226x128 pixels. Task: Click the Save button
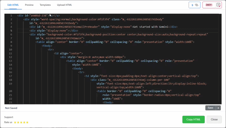tap(210, 108)
